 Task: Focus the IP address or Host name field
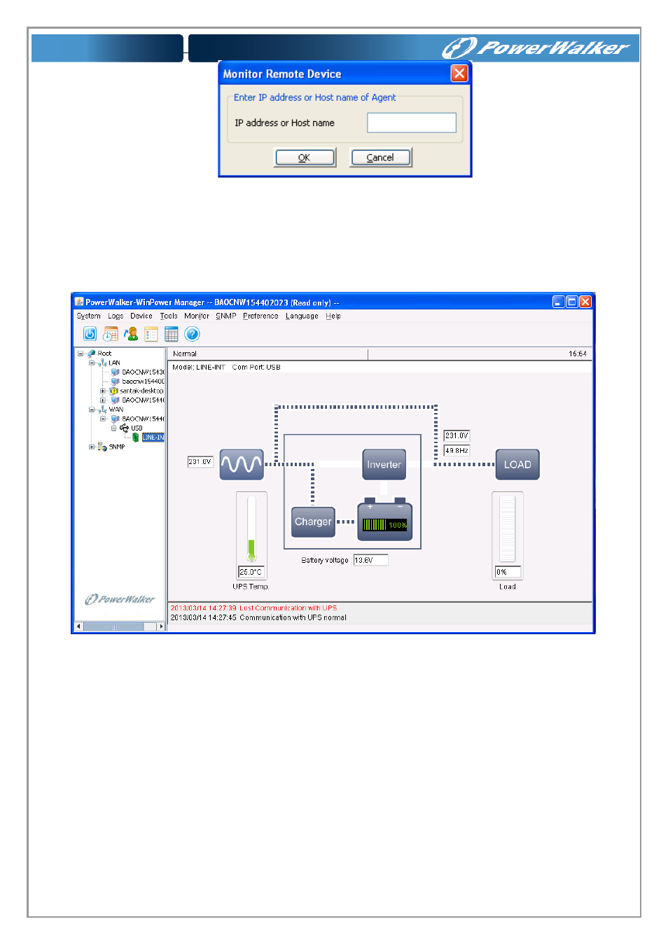(412, 122)
